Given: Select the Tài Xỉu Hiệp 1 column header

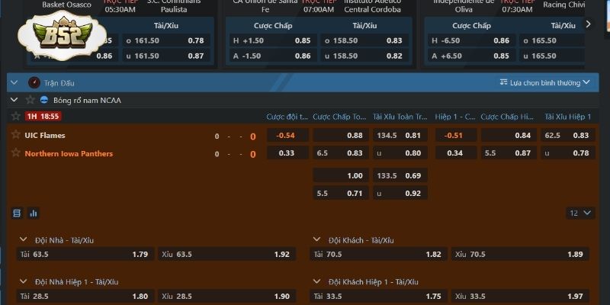Looking at the screenshot, I should (x=567, y=117).
